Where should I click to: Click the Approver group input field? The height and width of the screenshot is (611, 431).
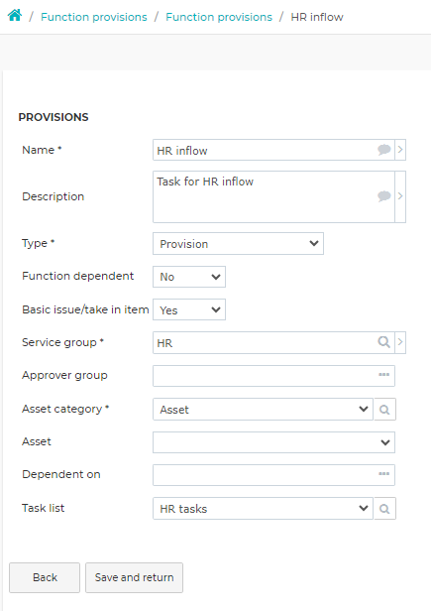[273, 376]
